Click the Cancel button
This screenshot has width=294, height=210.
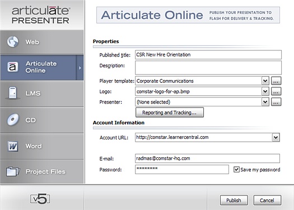coord(267,200)
